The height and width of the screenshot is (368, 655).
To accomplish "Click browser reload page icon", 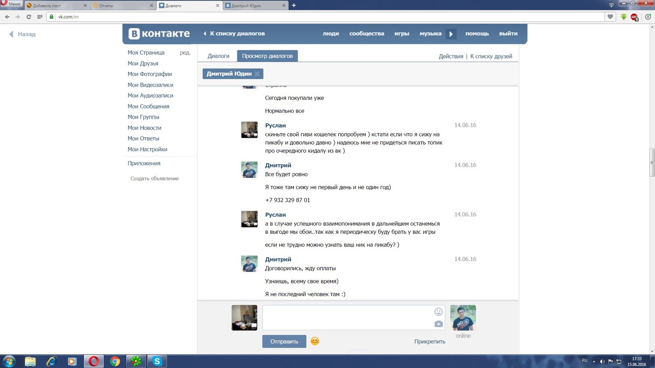I will [29, 17].
